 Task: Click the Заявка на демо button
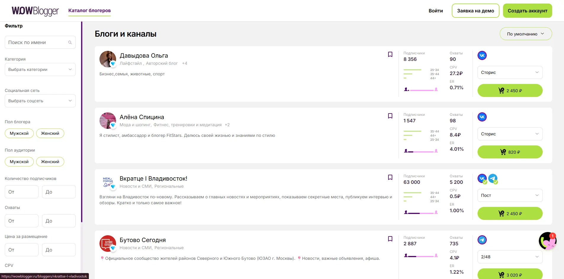point(475,11)
